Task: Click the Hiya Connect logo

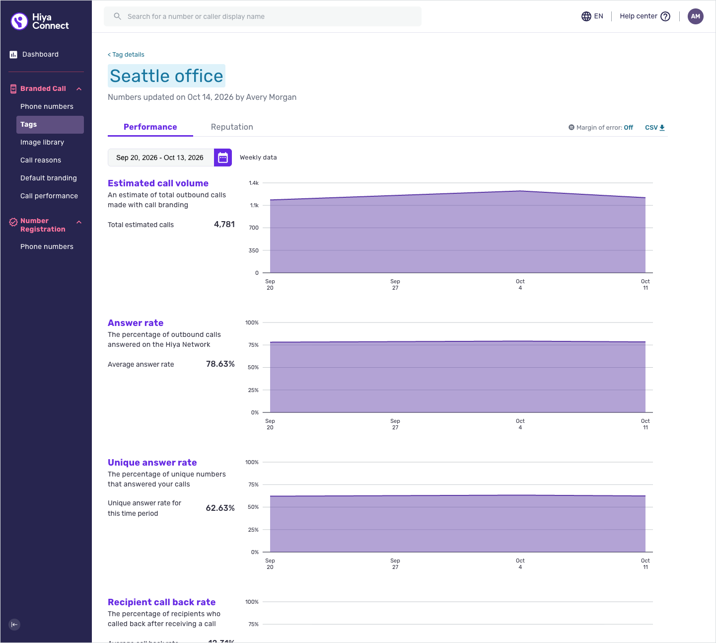Action: (40, 21)
